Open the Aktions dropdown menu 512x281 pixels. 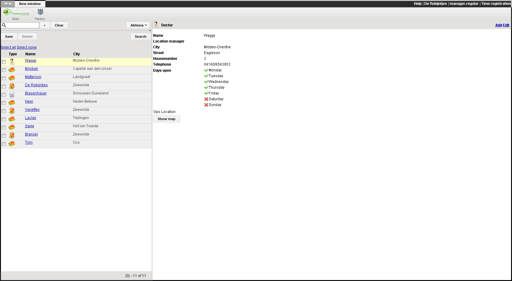coord(138,25)
